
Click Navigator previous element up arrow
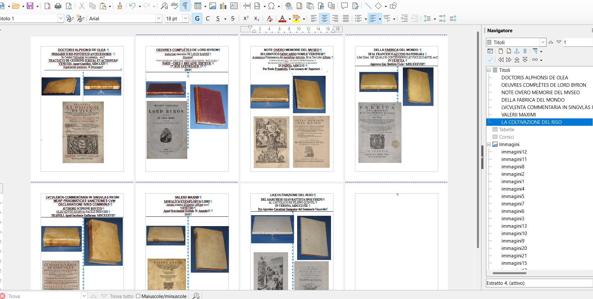pyautogui.click(x=551, y=42)
